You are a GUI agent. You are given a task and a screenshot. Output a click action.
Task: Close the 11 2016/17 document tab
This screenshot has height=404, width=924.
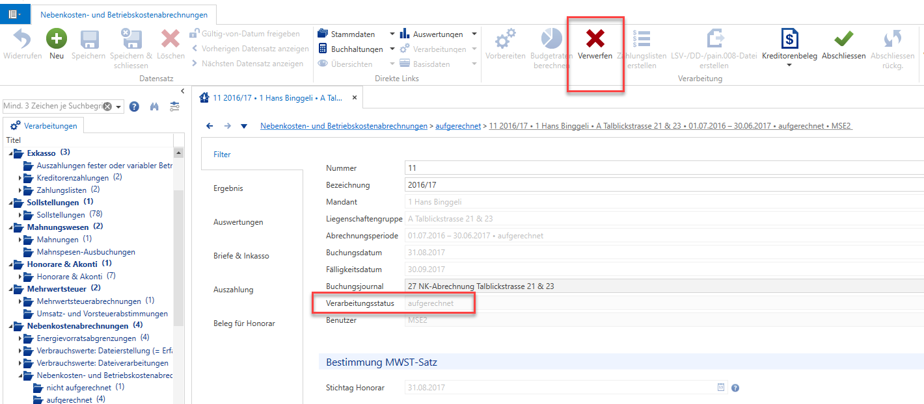coord(355,98)
